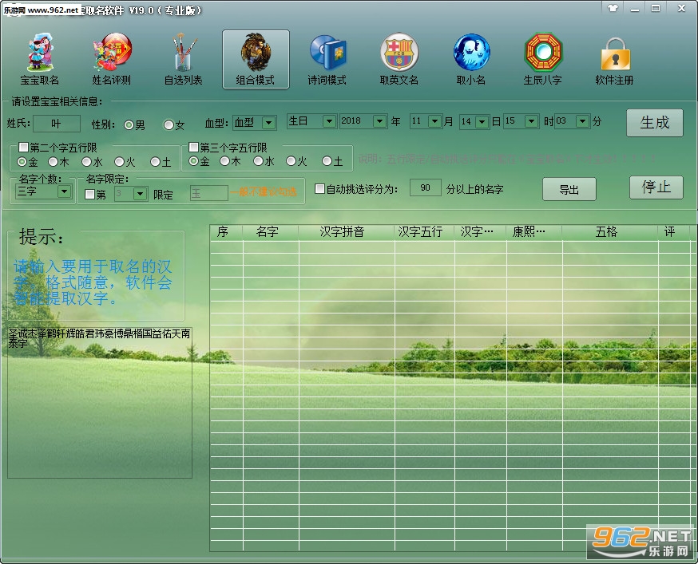Expand the 血型 blood type dropdown
This screenshot has width=698, height=564.
pyautogui.click(x=268, y=122)
